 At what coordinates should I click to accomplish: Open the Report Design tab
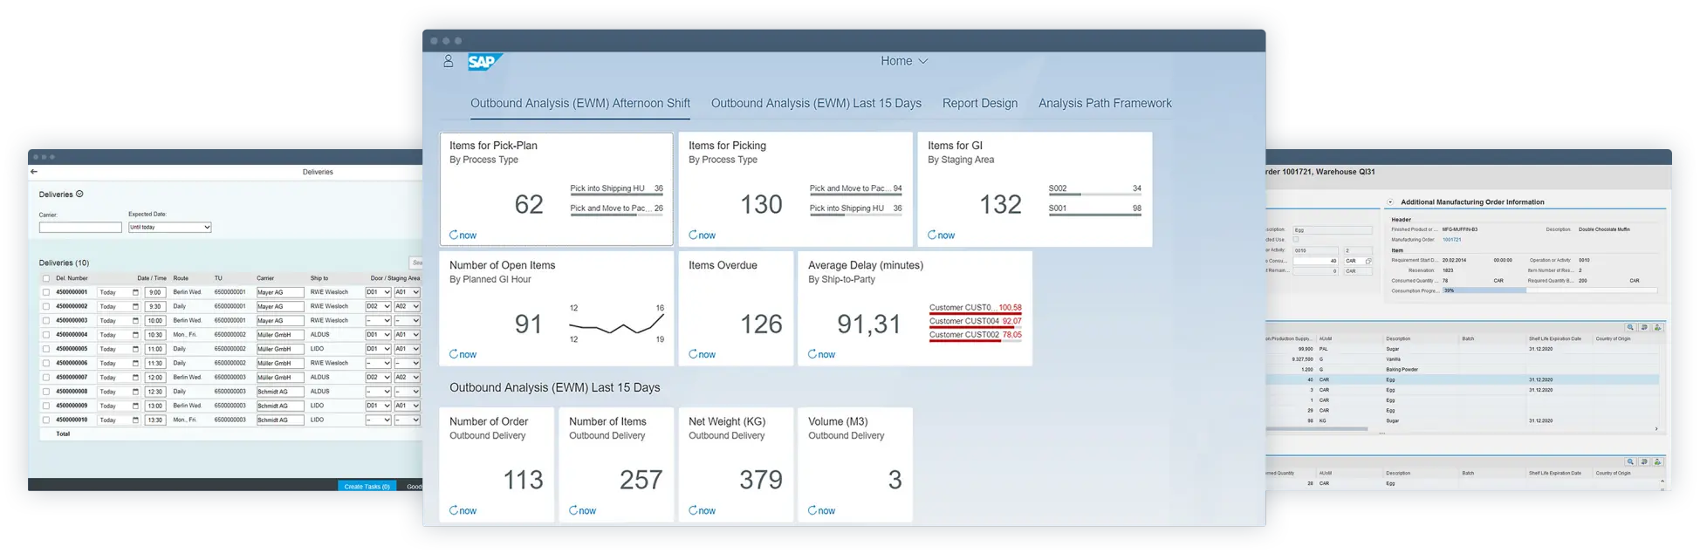coord(979,104)
